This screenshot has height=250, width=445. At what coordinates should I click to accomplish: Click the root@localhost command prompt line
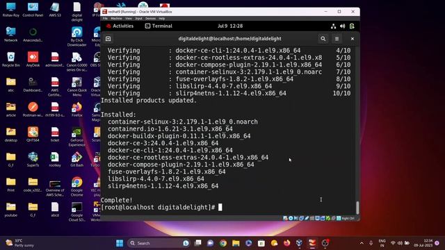[162, 208]
